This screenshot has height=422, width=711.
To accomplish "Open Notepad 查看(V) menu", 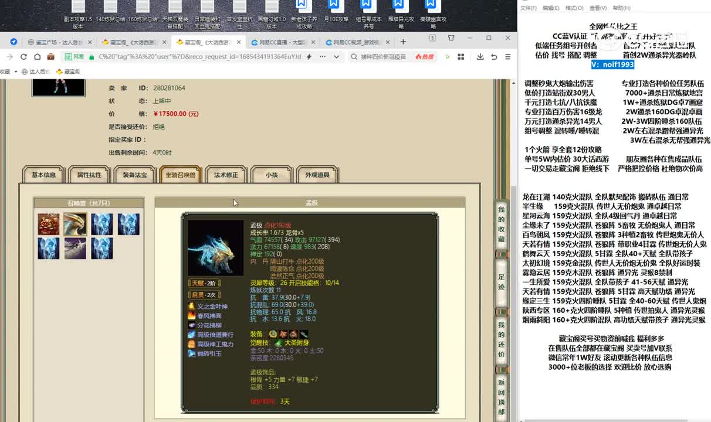I will (598, 8).
